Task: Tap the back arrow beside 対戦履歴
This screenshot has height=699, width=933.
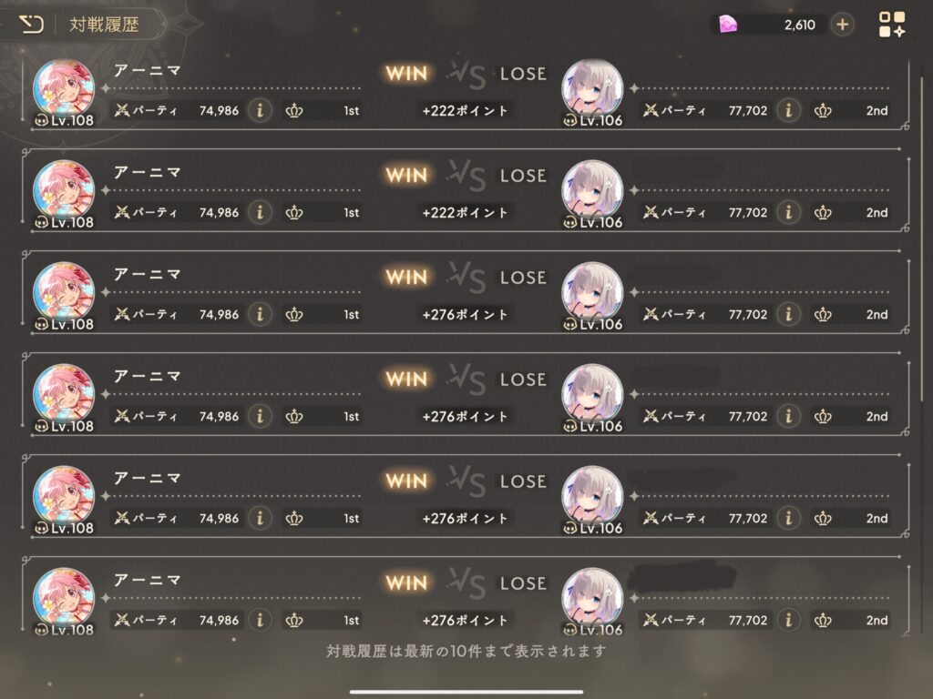Action: coord(32,25)
